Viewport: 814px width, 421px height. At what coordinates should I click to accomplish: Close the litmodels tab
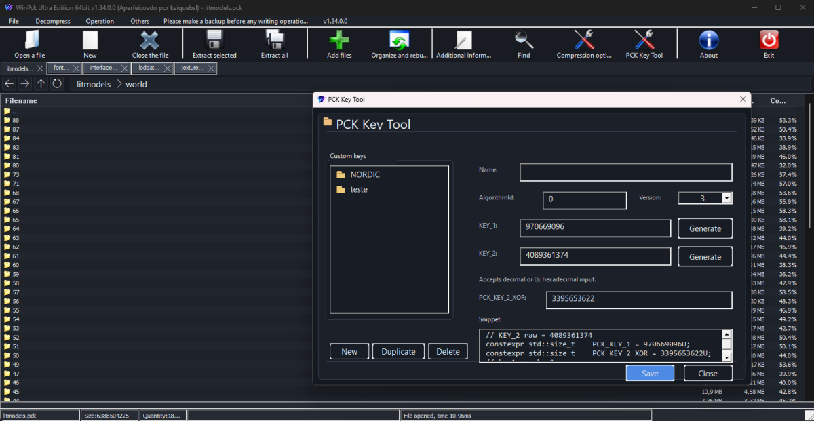coord(40,68)
